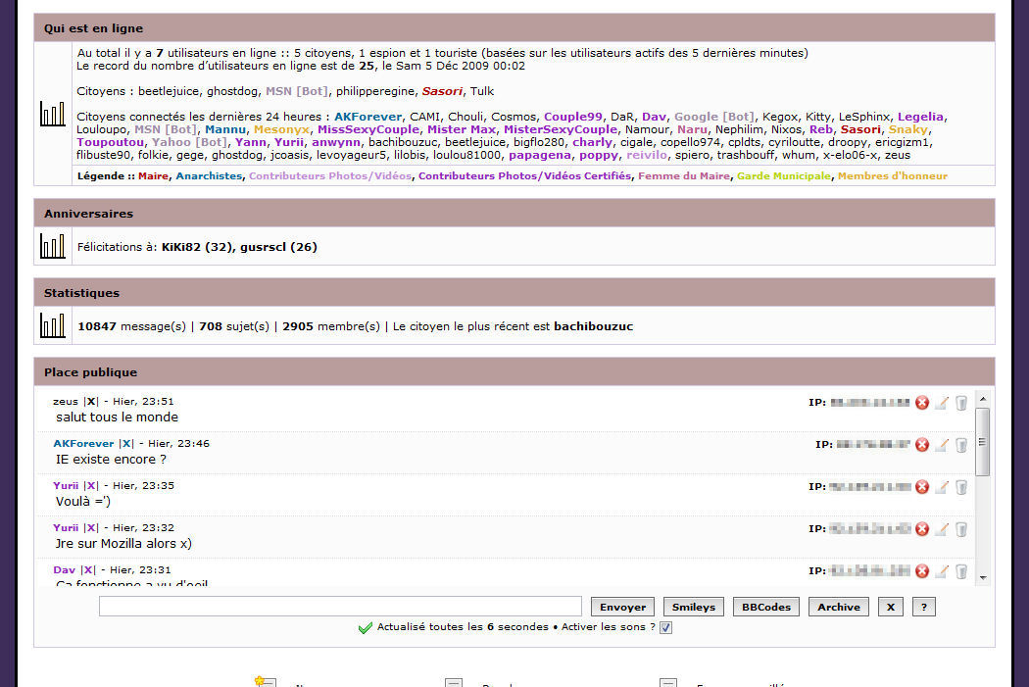Image resolution: width=1029 pixels, height=687 pixels.
Task: Open the newest member bachibouzuc's profile link
Action: [x=593, y=326]
